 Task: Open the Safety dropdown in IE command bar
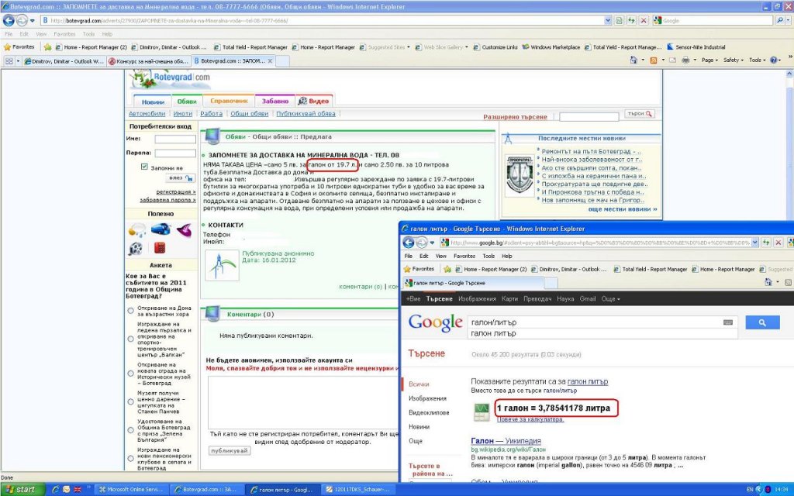pos(734,60)
